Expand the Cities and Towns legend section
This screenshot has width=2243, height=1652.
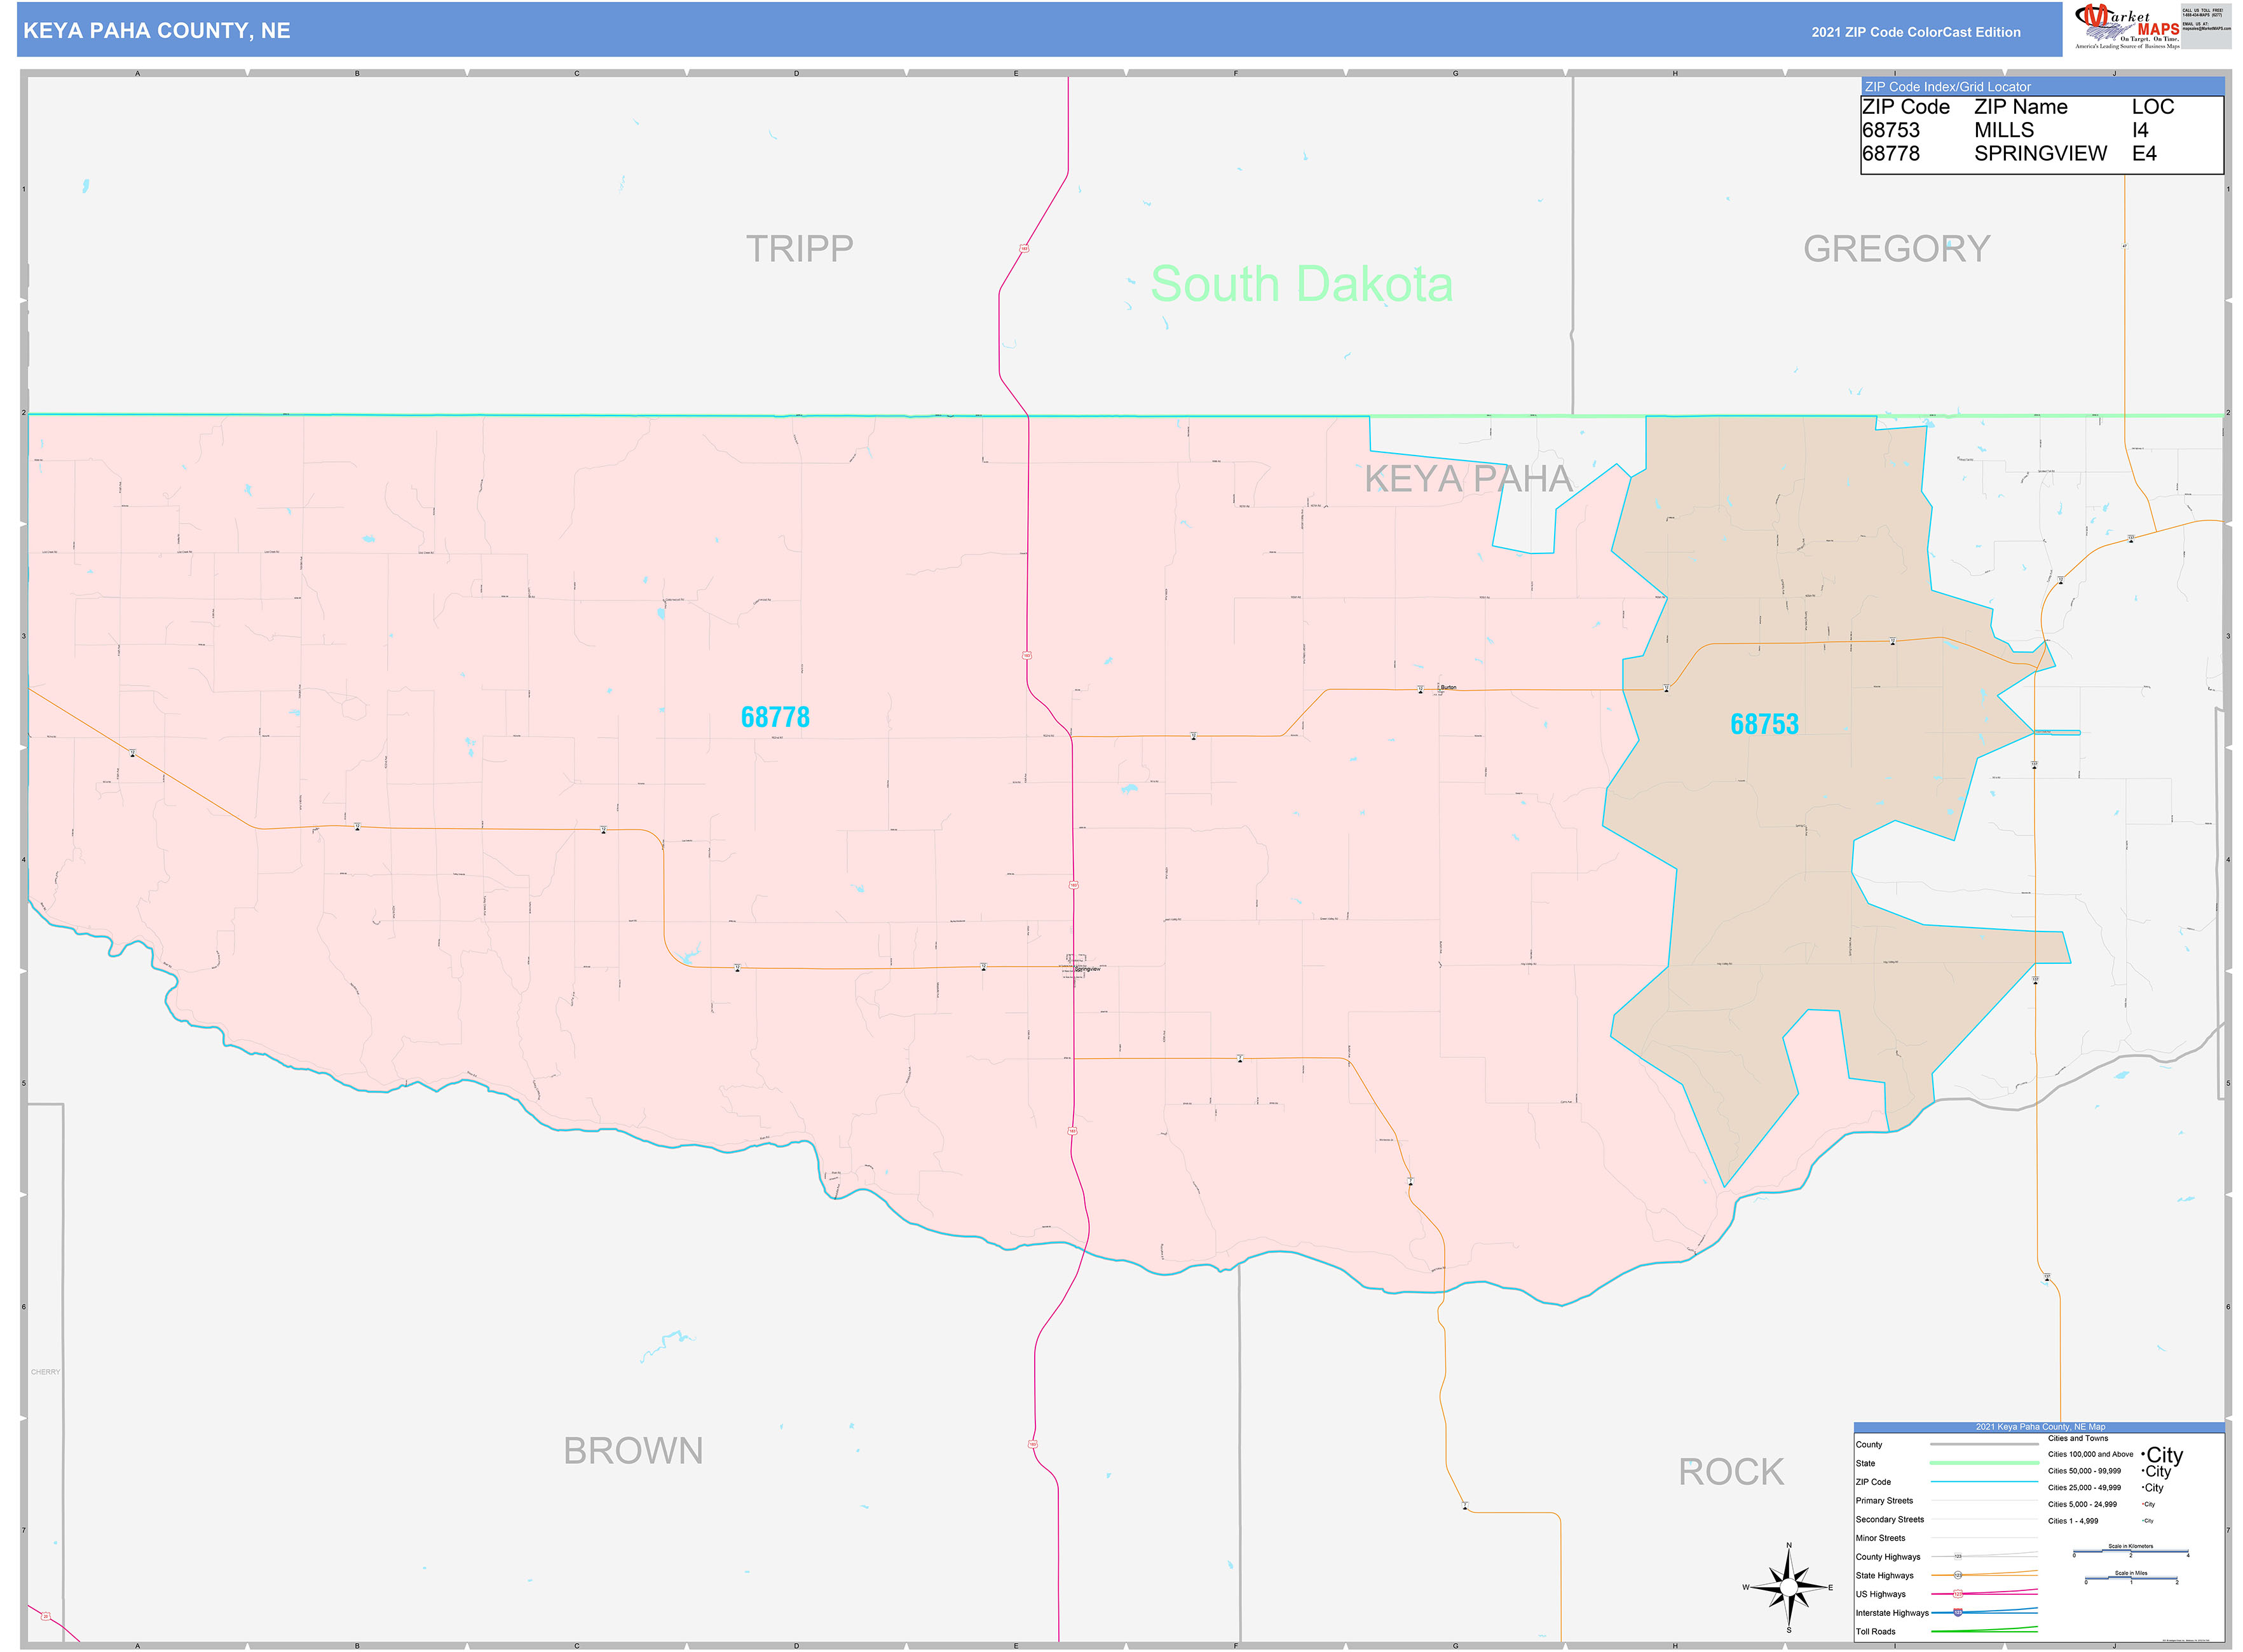(2078, 1439)
